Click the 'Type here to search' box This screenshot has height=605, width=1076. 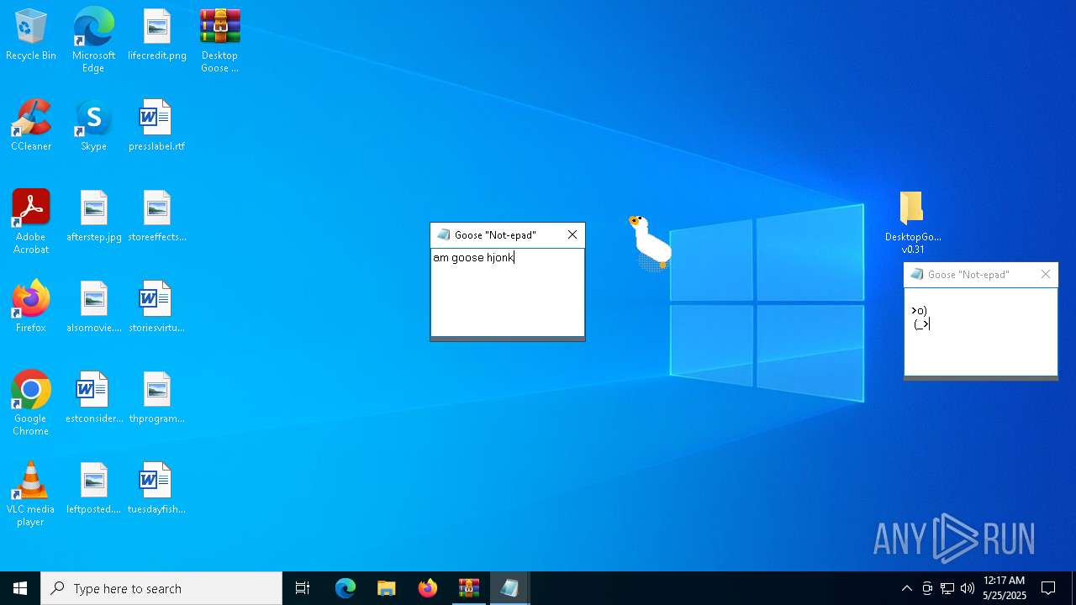[x=161, y=588]
